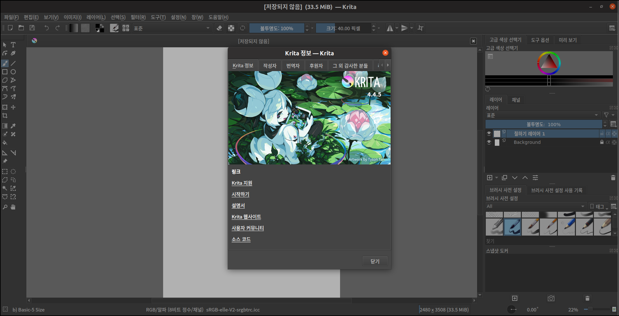This screenshot has height=316, width=619.
Task: Select the Transform tool
Action: 5,107
